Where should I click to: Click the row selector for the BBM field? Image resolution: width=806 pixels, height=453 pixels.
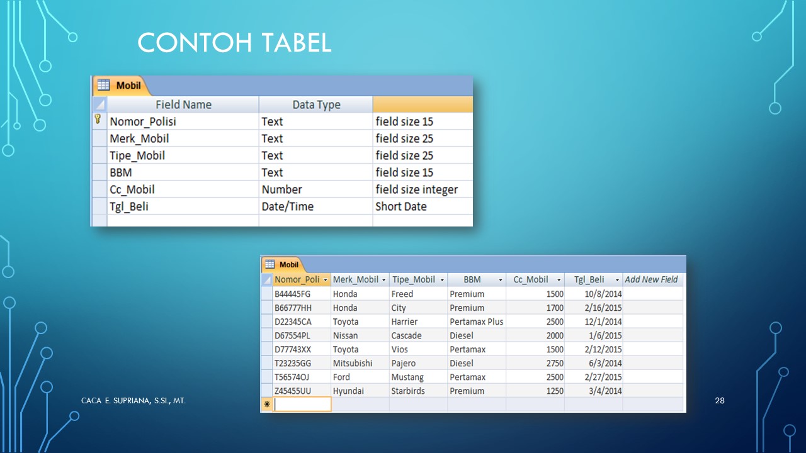click(99, 172)
